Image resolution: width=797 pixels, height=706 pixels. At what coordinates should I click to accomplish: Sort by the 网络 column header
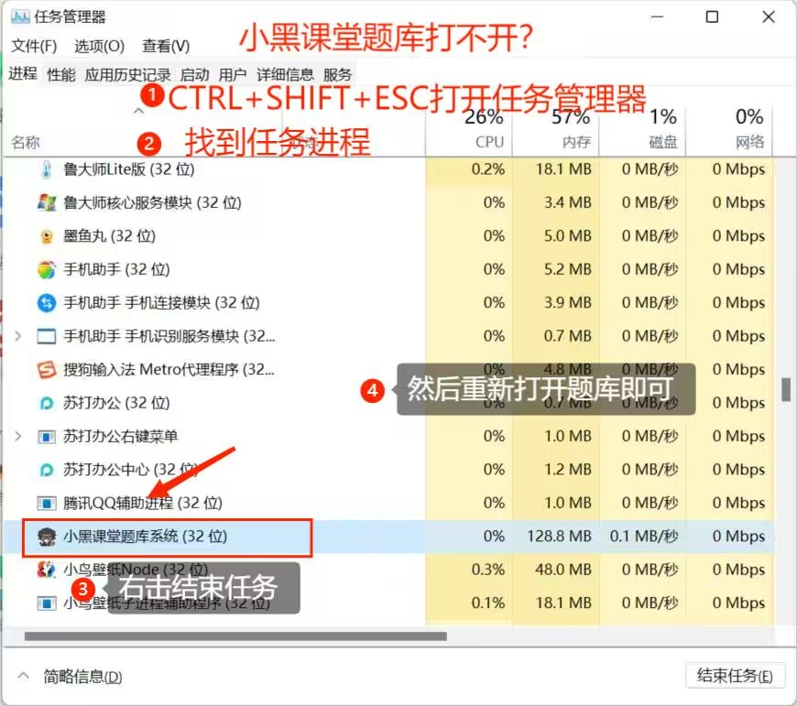(x=729, y=130)
